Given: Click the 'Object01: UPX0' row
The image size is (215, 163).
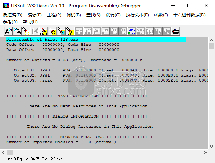Looking at the screenshot, I should (x=111, y=70).
